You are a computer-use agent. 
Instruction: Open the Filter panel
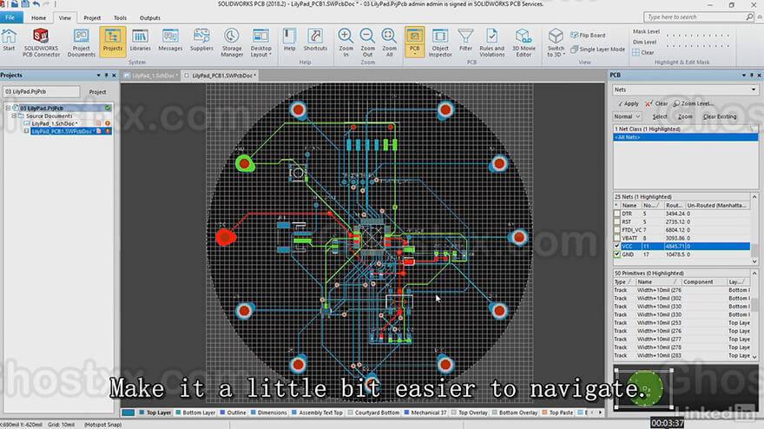coord(465,40)
